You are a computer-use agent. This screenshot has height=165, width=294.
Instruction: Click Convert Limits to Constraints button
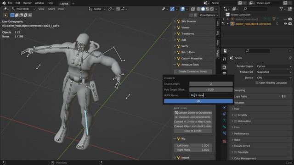click(193, 113)
